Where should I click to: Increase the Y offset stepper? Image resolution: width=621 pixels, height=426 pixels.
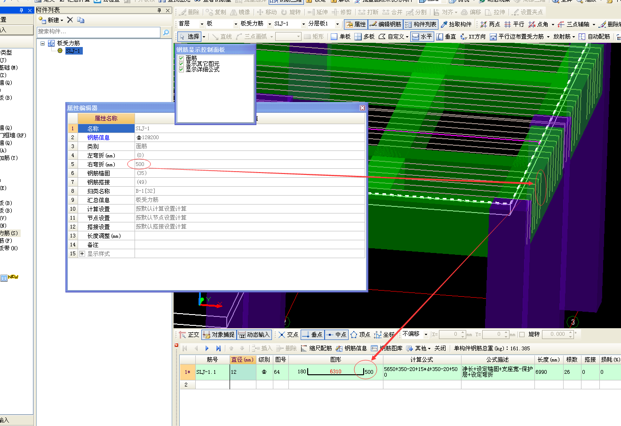pyautogui.click(x=506, y=332)
